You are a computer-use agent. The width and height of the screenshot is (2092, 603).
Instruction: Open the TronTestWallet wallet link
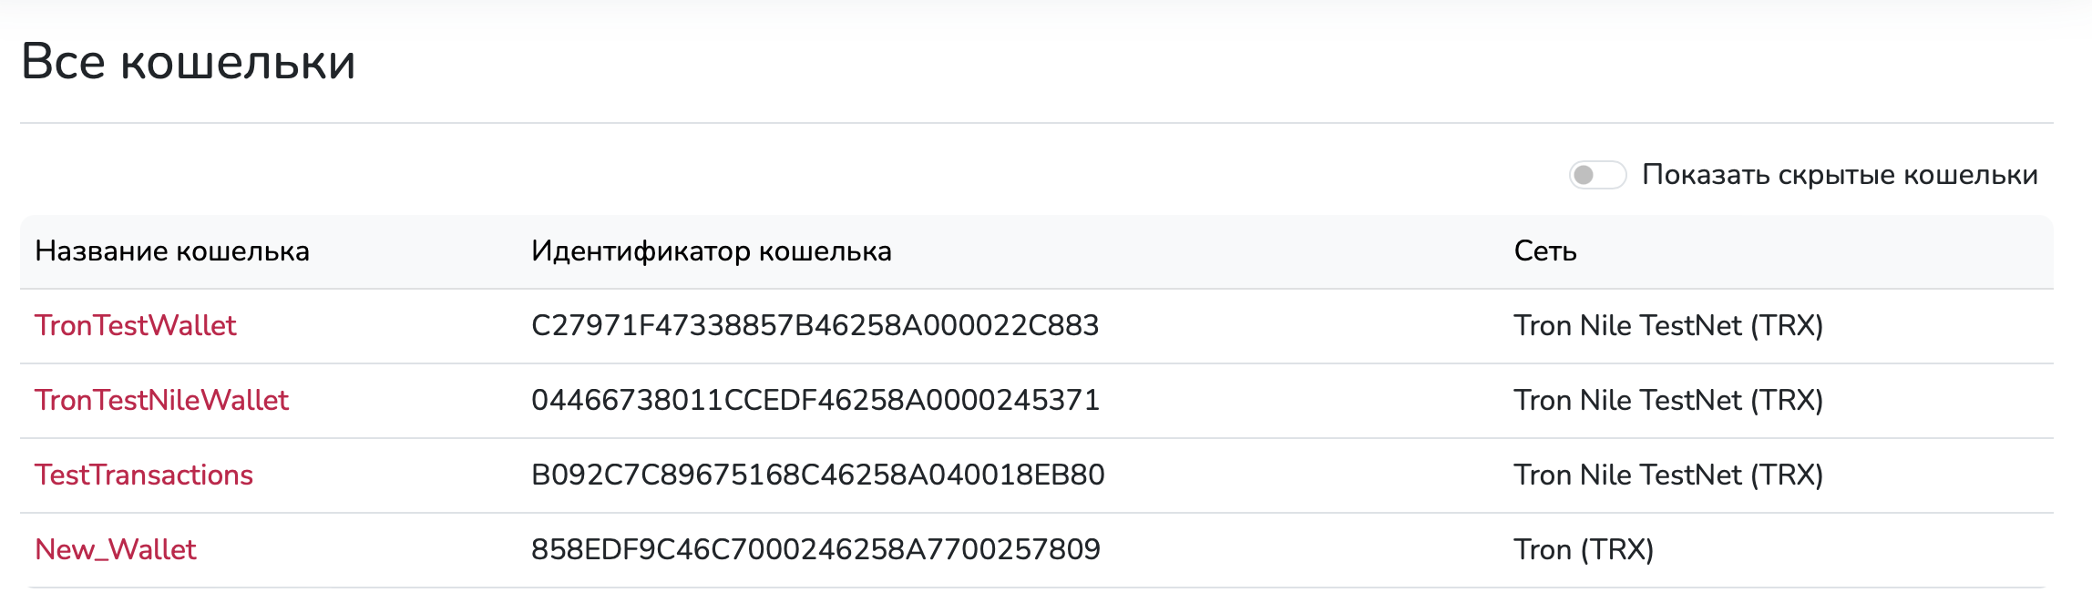pyautogui.click(x=136, y=326)
